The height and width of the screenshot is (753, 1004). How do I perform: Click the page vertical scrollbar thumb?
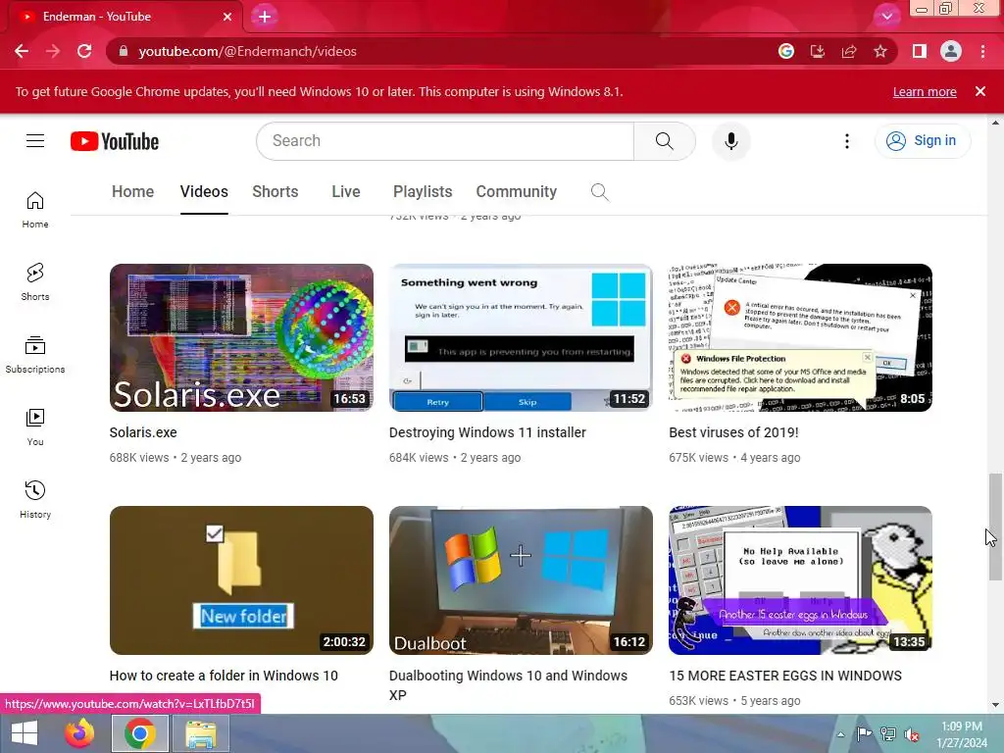point(995,527)
